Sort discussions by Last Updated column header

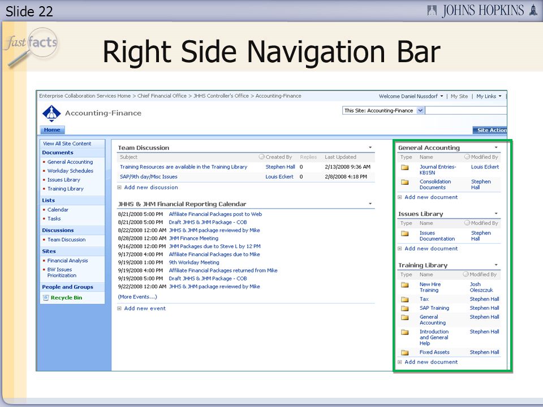[341, 157]
